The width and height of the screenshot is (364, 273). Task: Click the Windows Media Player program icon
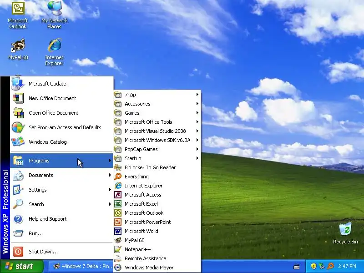click(118, 268)
